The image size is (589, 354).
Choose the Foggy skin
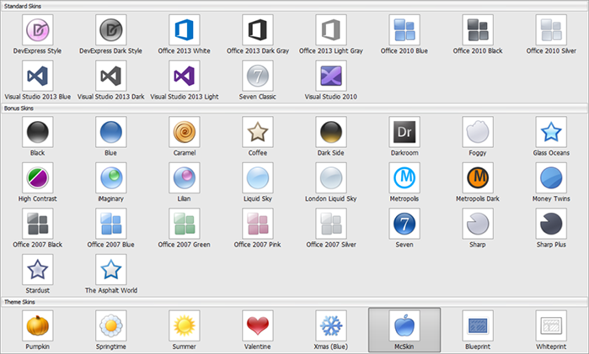click(478, 132)
